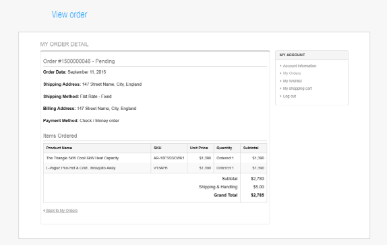387x245 pixels.
Task: Click Shipping & Handling label
Action: 218,187
